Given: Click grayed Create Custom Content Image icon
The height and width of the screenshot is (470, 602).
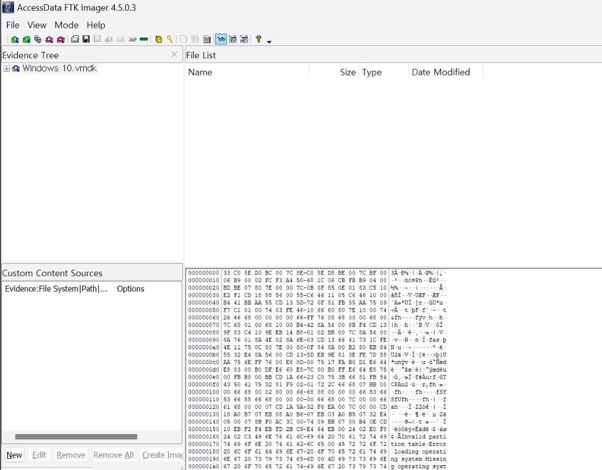Looking at the screenshot, I should (x=120, y=39).
